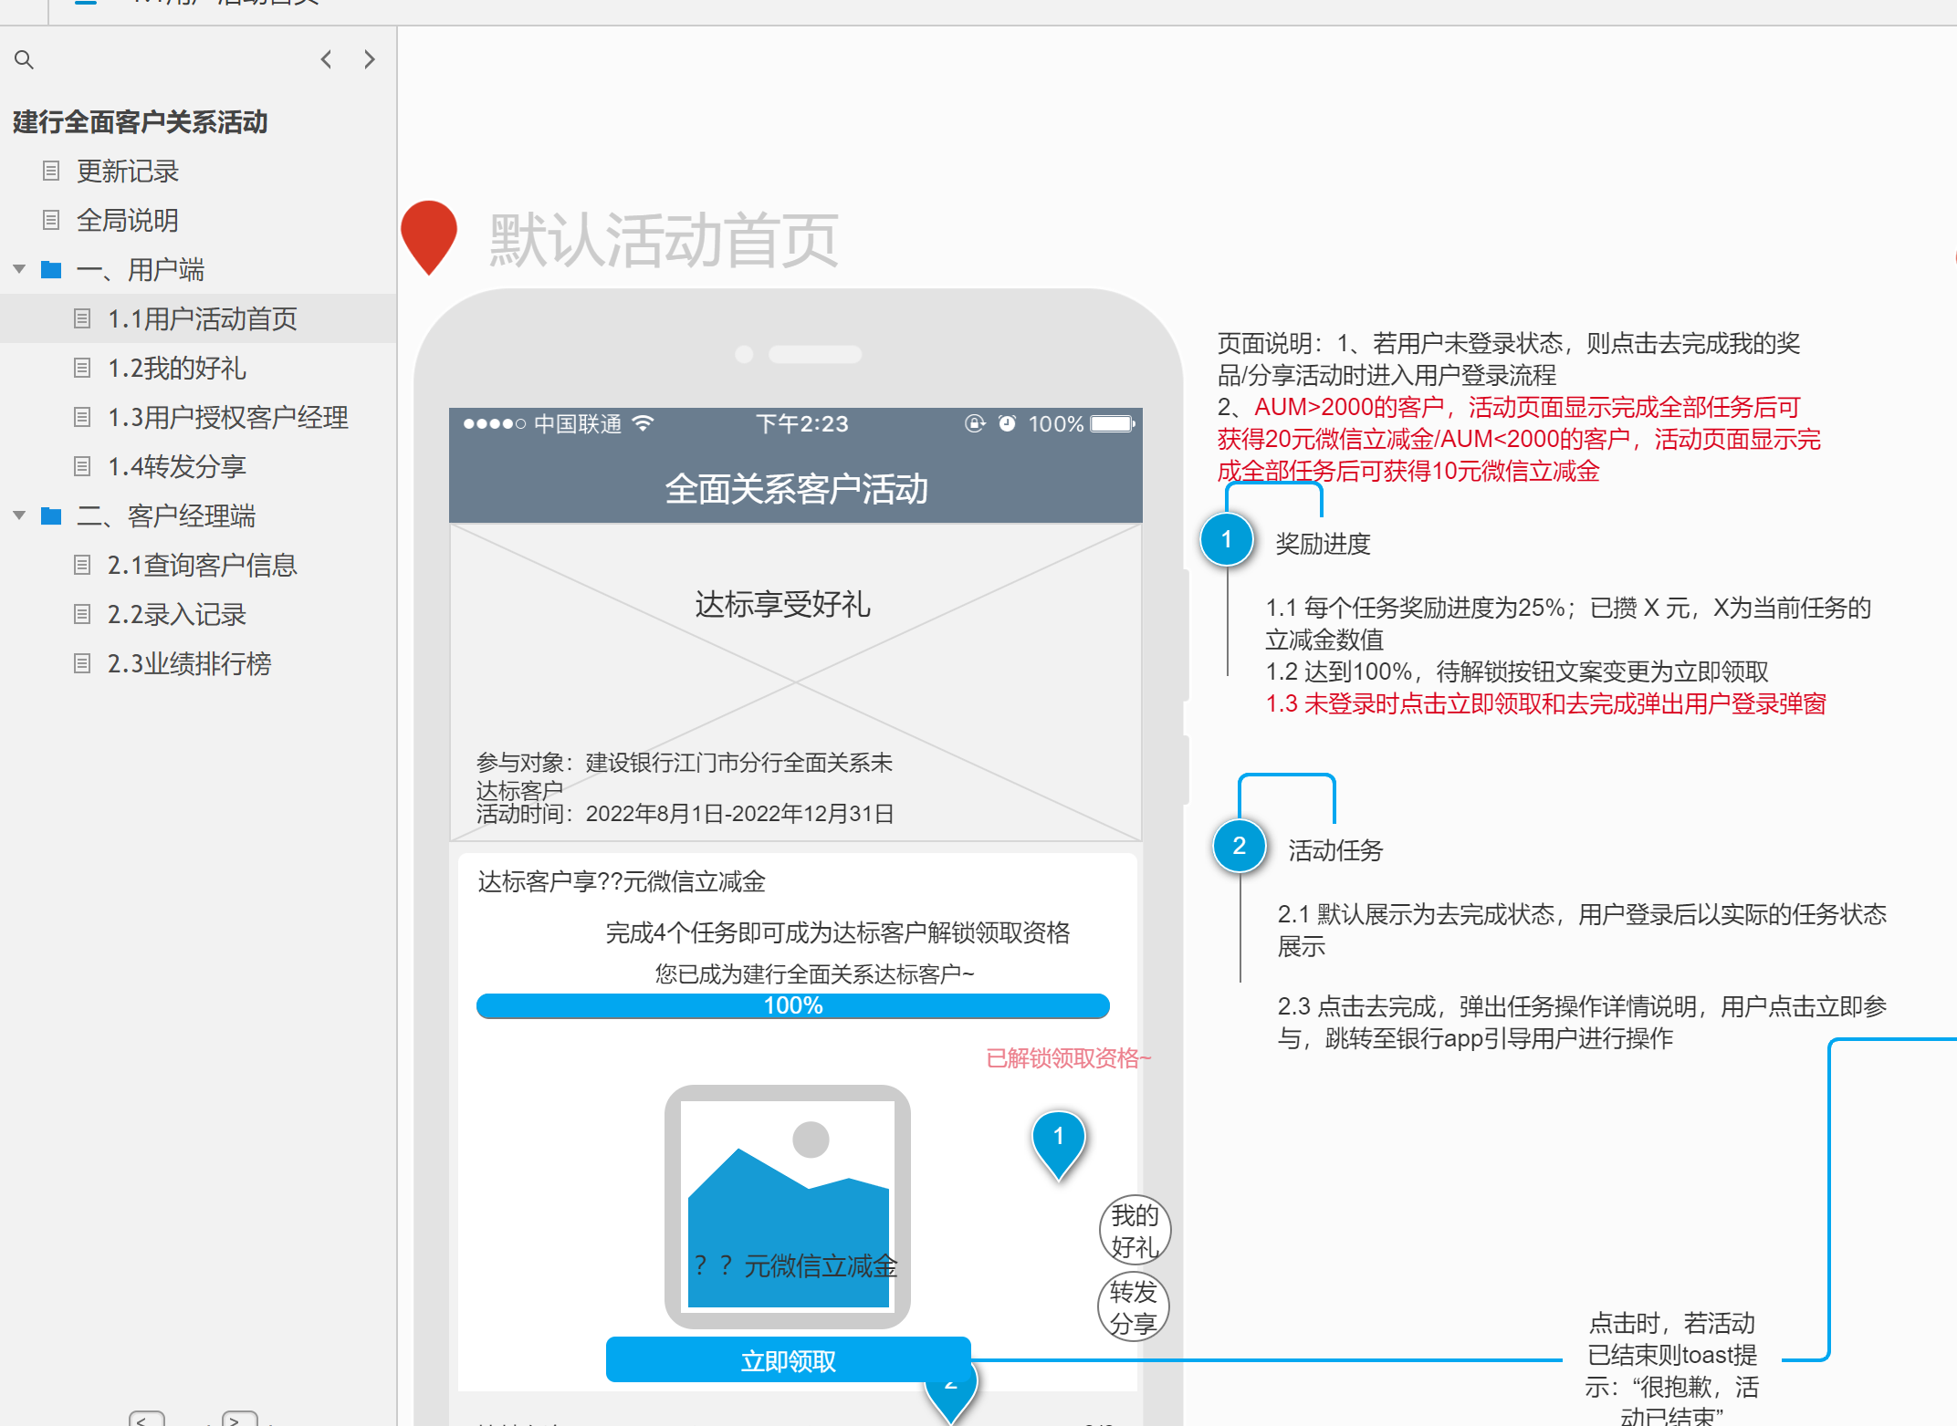This screenshot has width=1957, height=1426.
Task: Click the note circle 2 活动任务
Action: tap(1240, 846)
